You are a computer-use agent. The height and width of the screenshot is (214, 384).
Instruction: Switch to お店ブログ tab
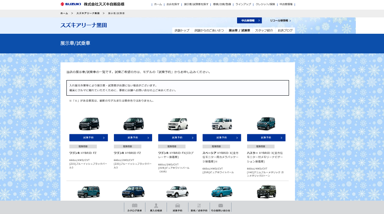pyautogui.click(x=285, y=30)
